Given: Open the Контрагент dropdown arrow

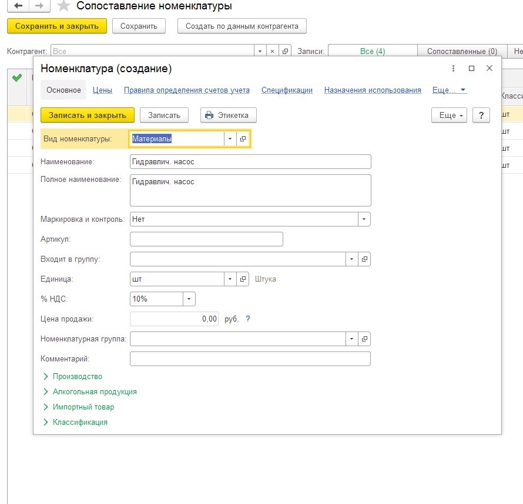Looking at the screenshot, I should 260,51.
